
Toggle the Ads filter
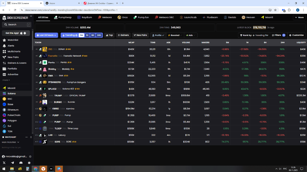coord(191,35)
